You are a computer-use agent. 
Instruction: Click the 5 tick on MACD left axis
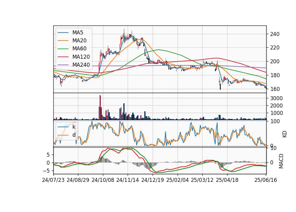tap(48, 155)
